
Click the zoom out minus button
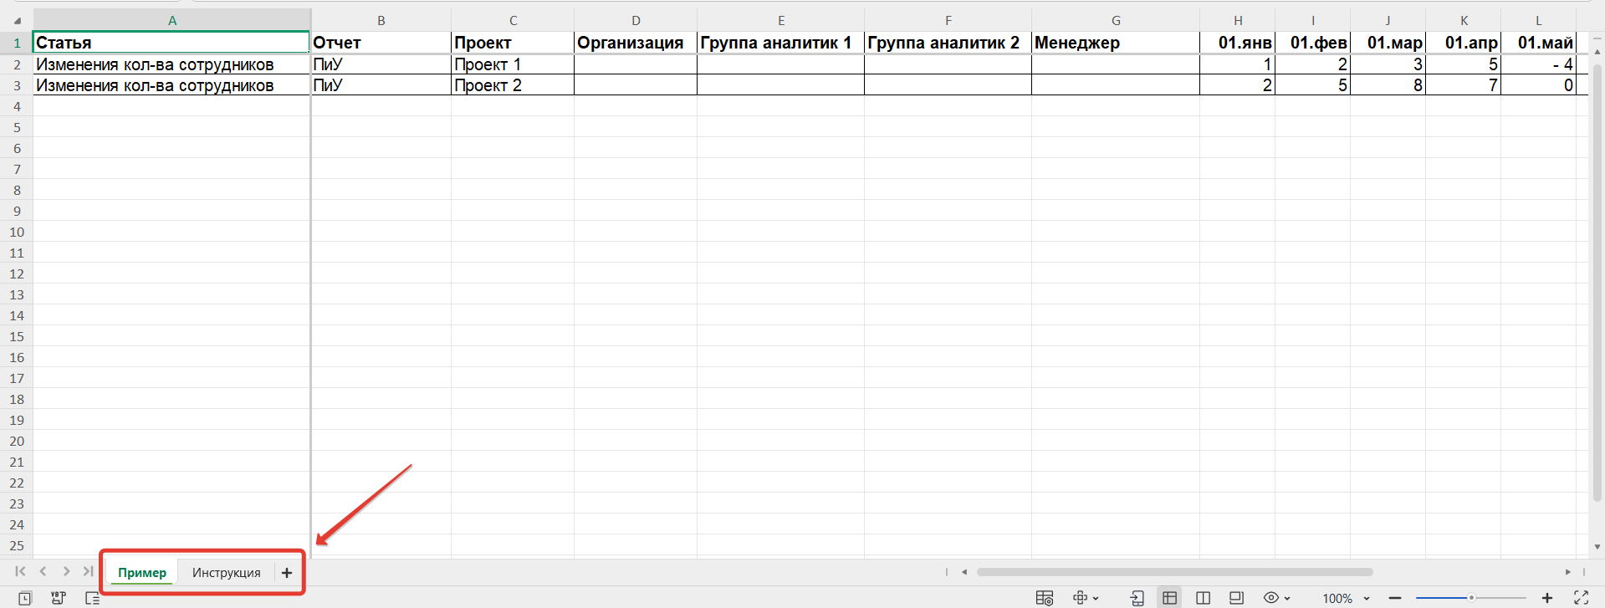click(x=1395, y=598)
